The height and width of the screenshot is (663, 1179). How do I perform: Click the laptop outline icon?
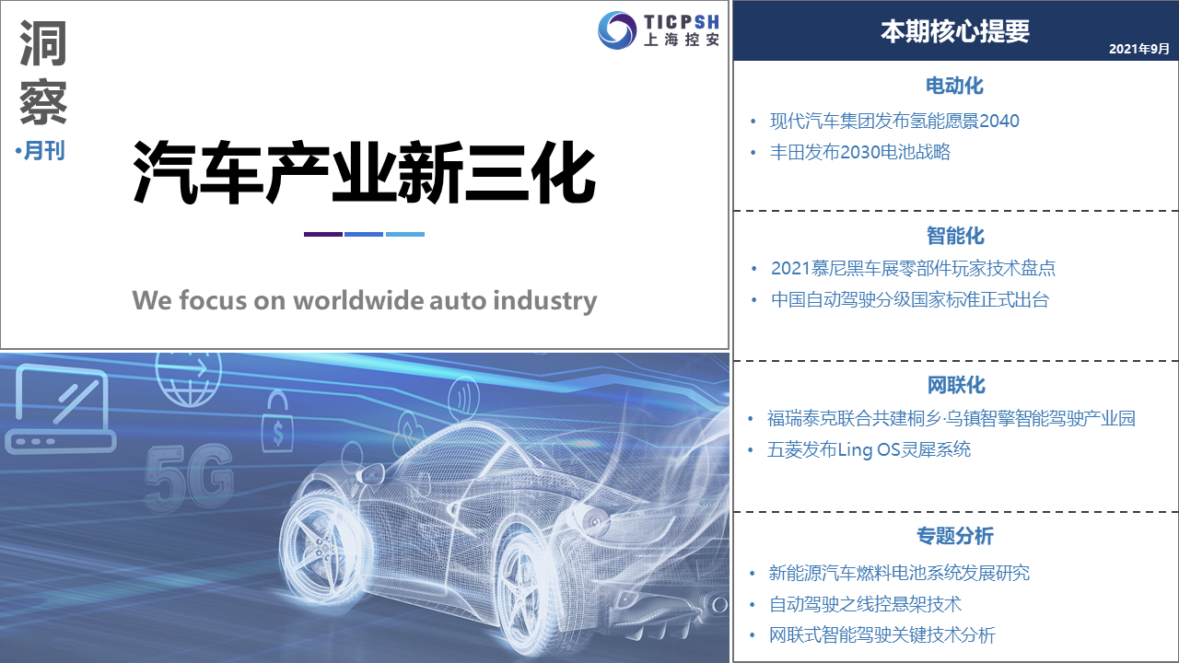point(61,410)
